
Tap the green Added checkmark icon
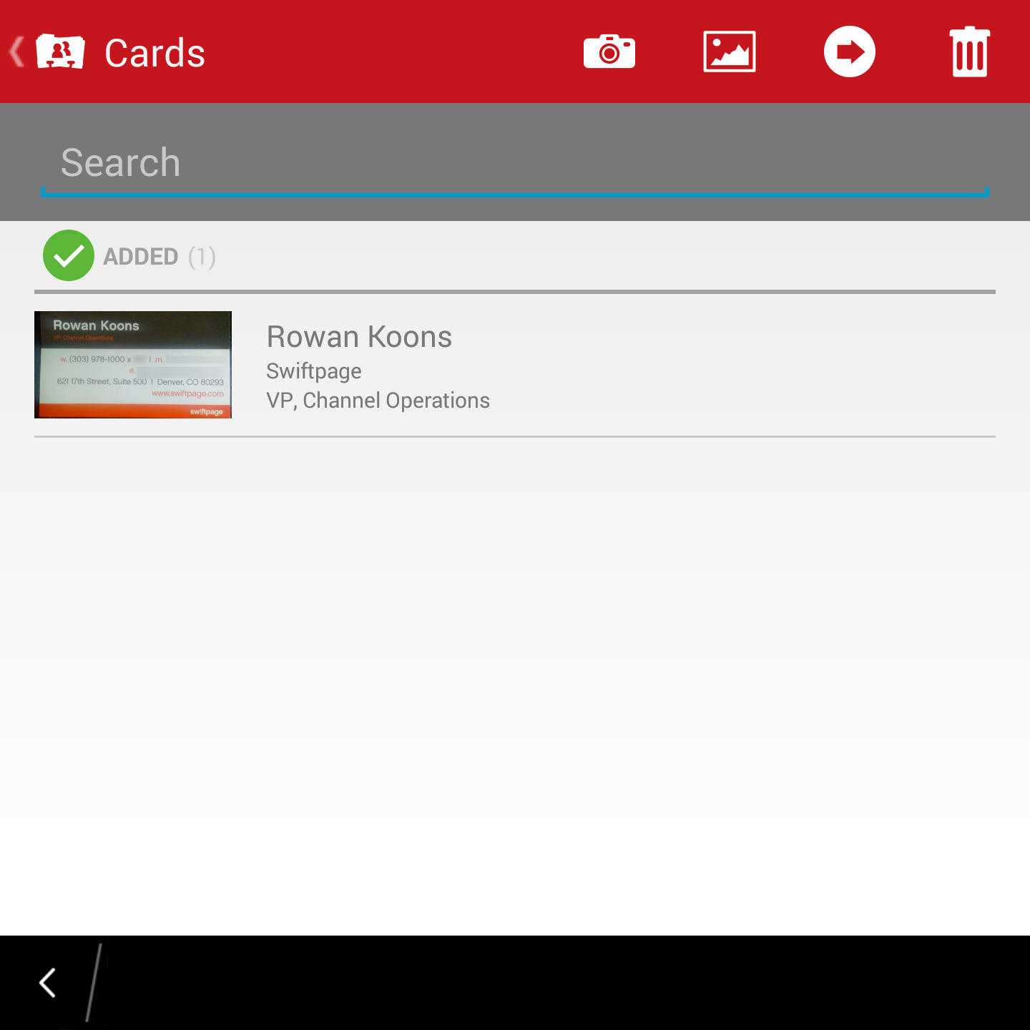point(69,255)
